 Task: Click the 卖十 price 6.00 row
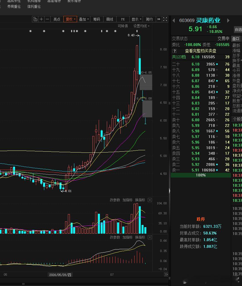(201, 120)
